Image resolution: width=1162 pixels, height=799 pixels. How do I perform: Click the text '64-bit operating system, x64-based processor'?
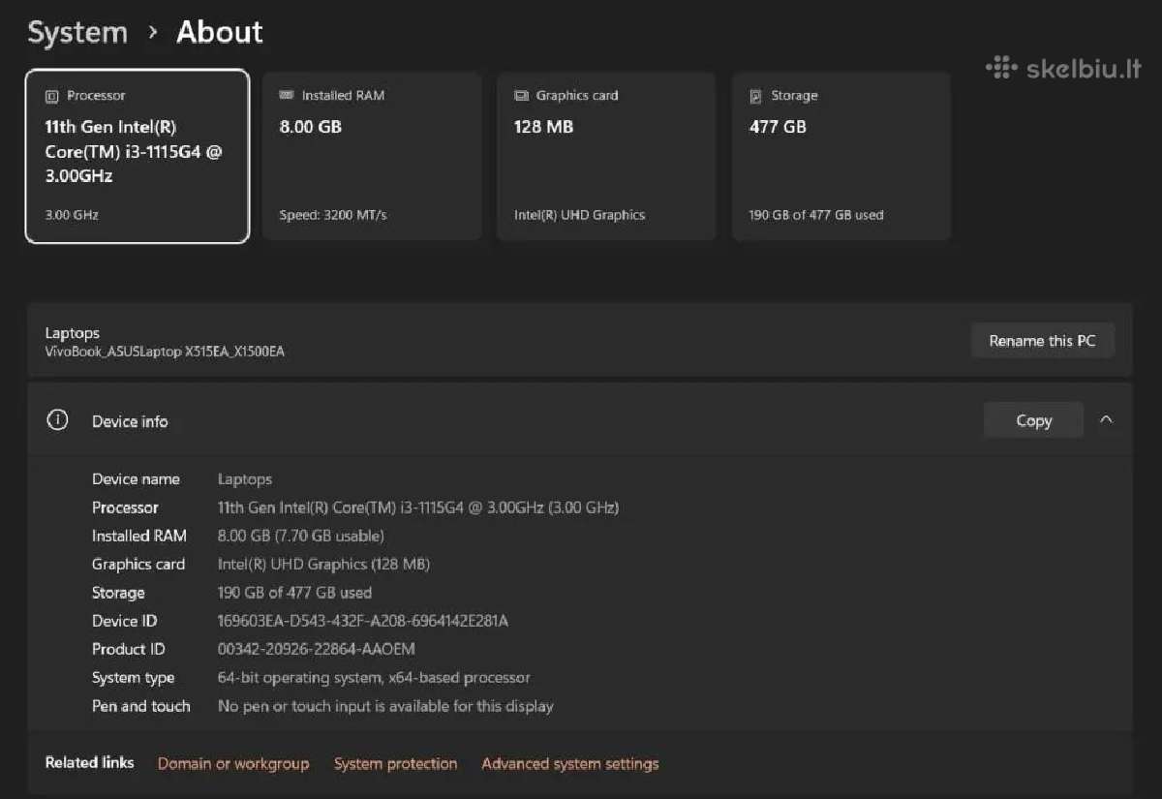(374, 678)
